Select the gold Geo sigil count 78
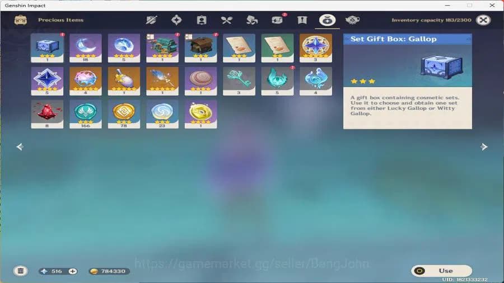The image size is (504, 283). click(x=124, y=114)
